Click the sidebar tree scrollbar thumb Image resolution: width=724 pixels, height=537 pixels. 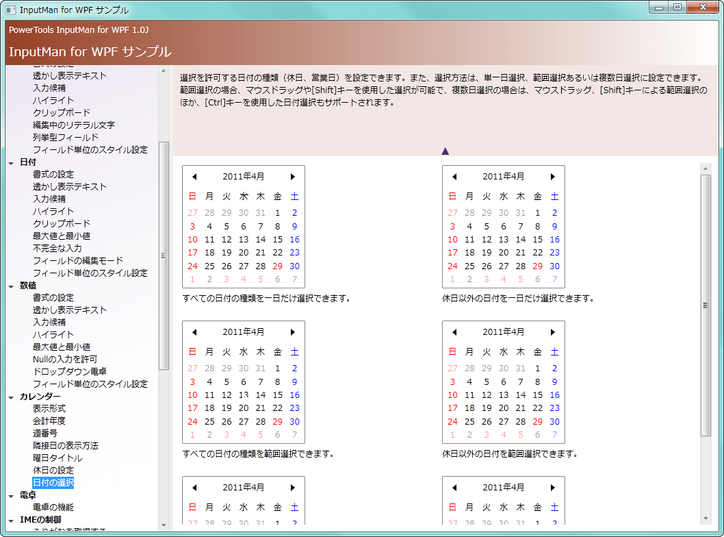[x=164, y=255]
